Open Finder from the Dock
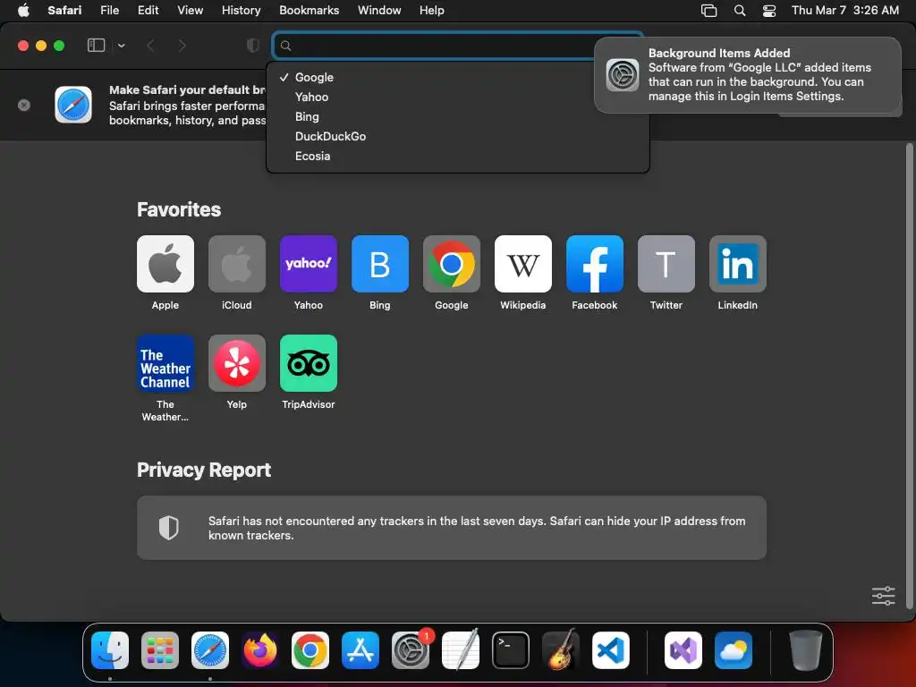The image size is (916, 687). [110, 650]
